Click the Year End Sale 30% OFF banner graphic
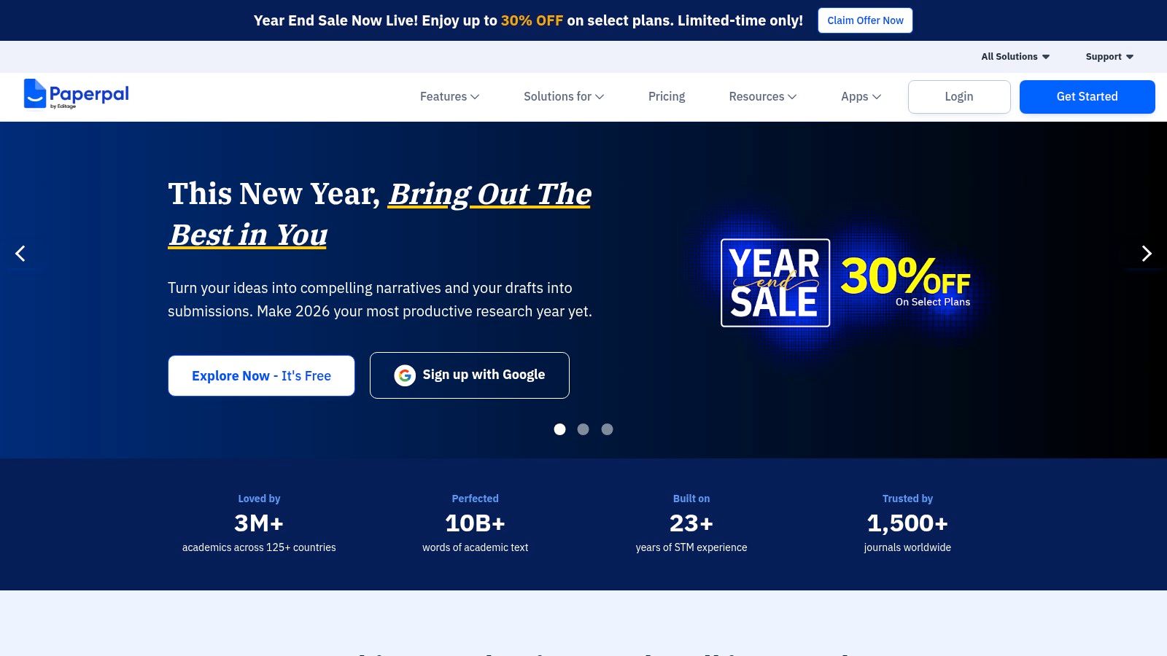1167x656 pixels. [846, 283]
